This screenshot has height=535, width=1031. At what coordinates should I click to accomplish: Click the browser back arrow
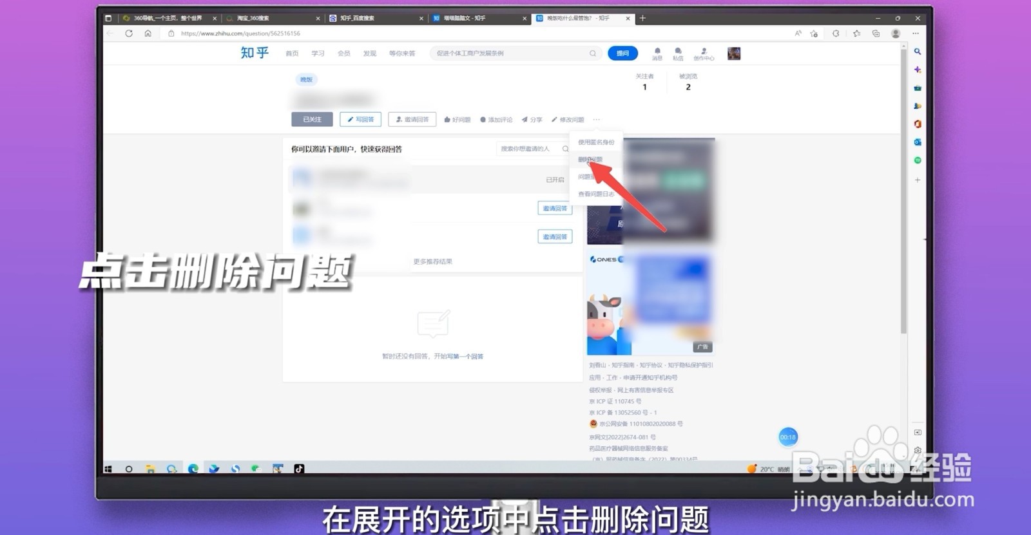point(110,33)
